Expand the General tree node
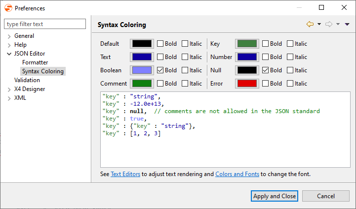This screenshot has width=356, height=209. [x=9, y=36]
